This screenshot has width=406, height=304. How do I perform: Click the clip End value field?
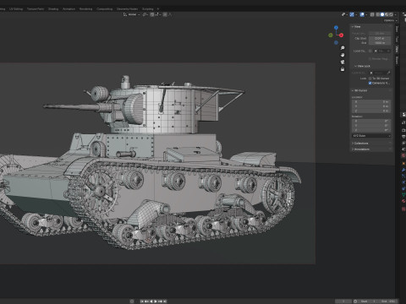tap(380, 43)
